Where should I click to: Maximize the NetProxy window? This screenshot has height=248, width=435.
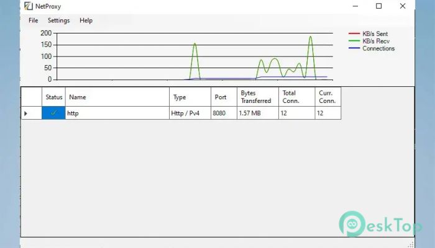(x=378, y=6)
